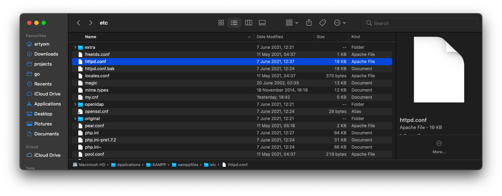Sort files by Date Modified column
Image resolution: width=502 pixels, height=196 pixels.
pos(270,37)
